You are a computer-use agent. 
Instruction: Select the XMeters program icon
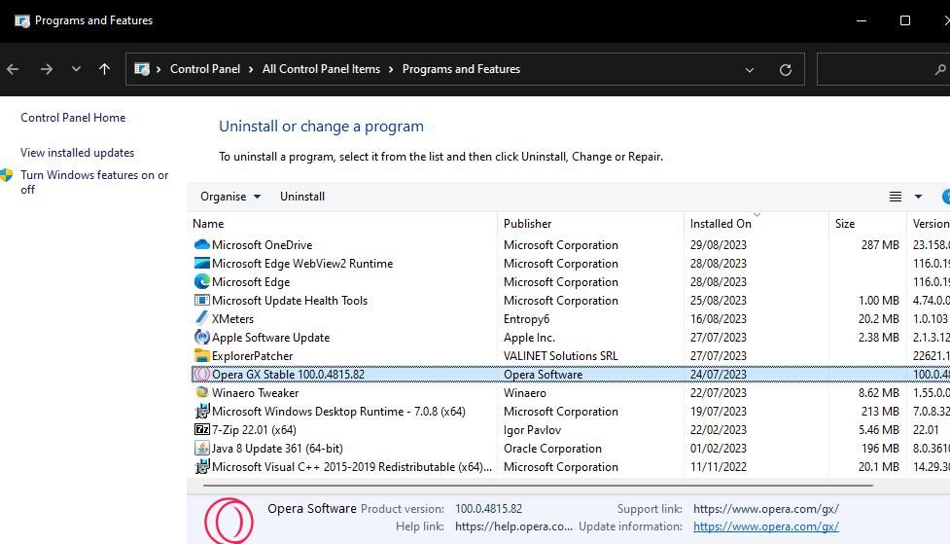[202, 319]
